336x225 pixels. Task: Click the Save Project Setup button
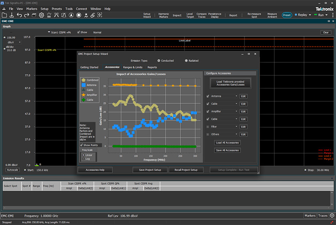[x=150, y=170]
